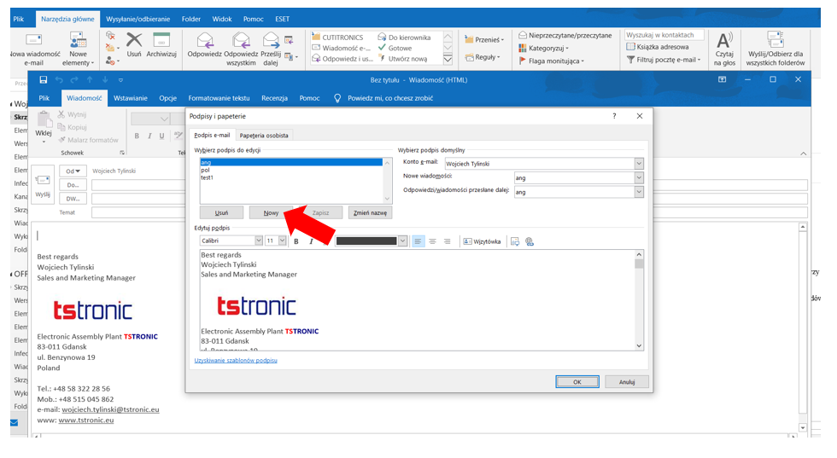837x458 pixels.
Task: Insert picture icon in signature editor
Action: point(514,241)
